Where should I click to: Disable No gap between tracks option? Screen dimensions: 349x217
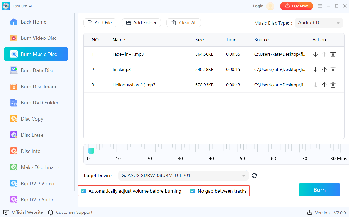(192, 191)
